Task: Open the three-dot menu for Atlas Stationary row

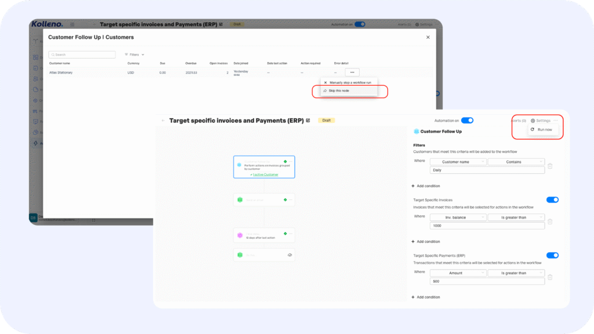Action: pos(352,72)
